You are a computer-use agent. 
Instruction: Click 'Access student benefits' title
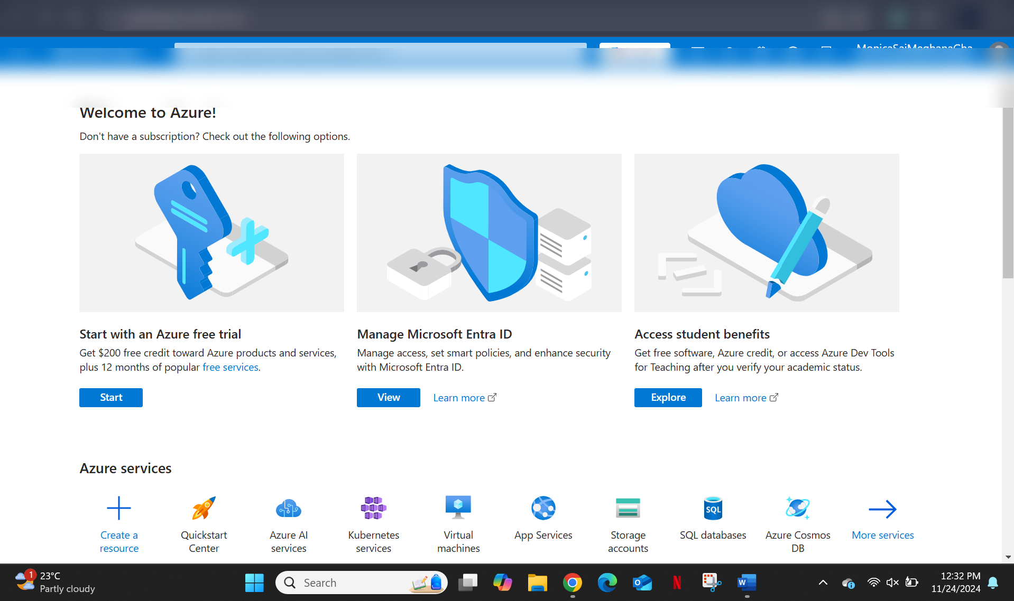coord(702,334)
